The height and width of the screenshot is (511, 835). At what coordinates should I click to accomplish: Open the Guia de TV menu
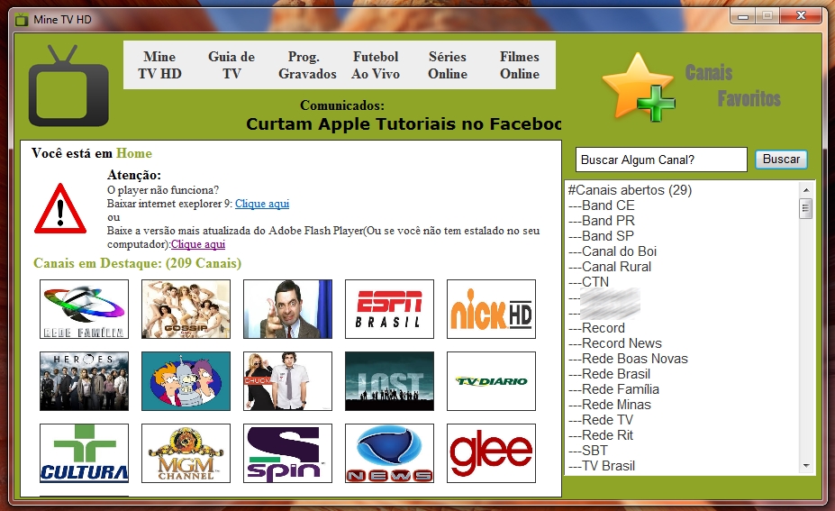click(x=231, y=65)
